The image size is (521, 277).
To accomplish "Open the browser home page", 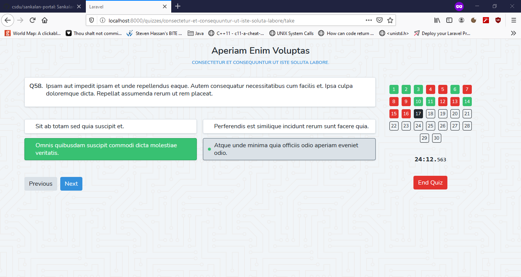I will pos(45,20).
